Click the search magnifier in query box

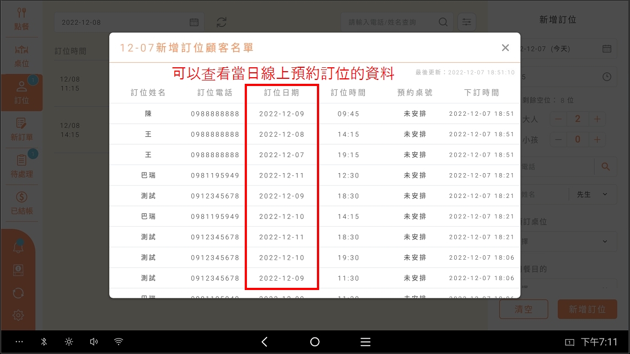click(x=443, y=22)
